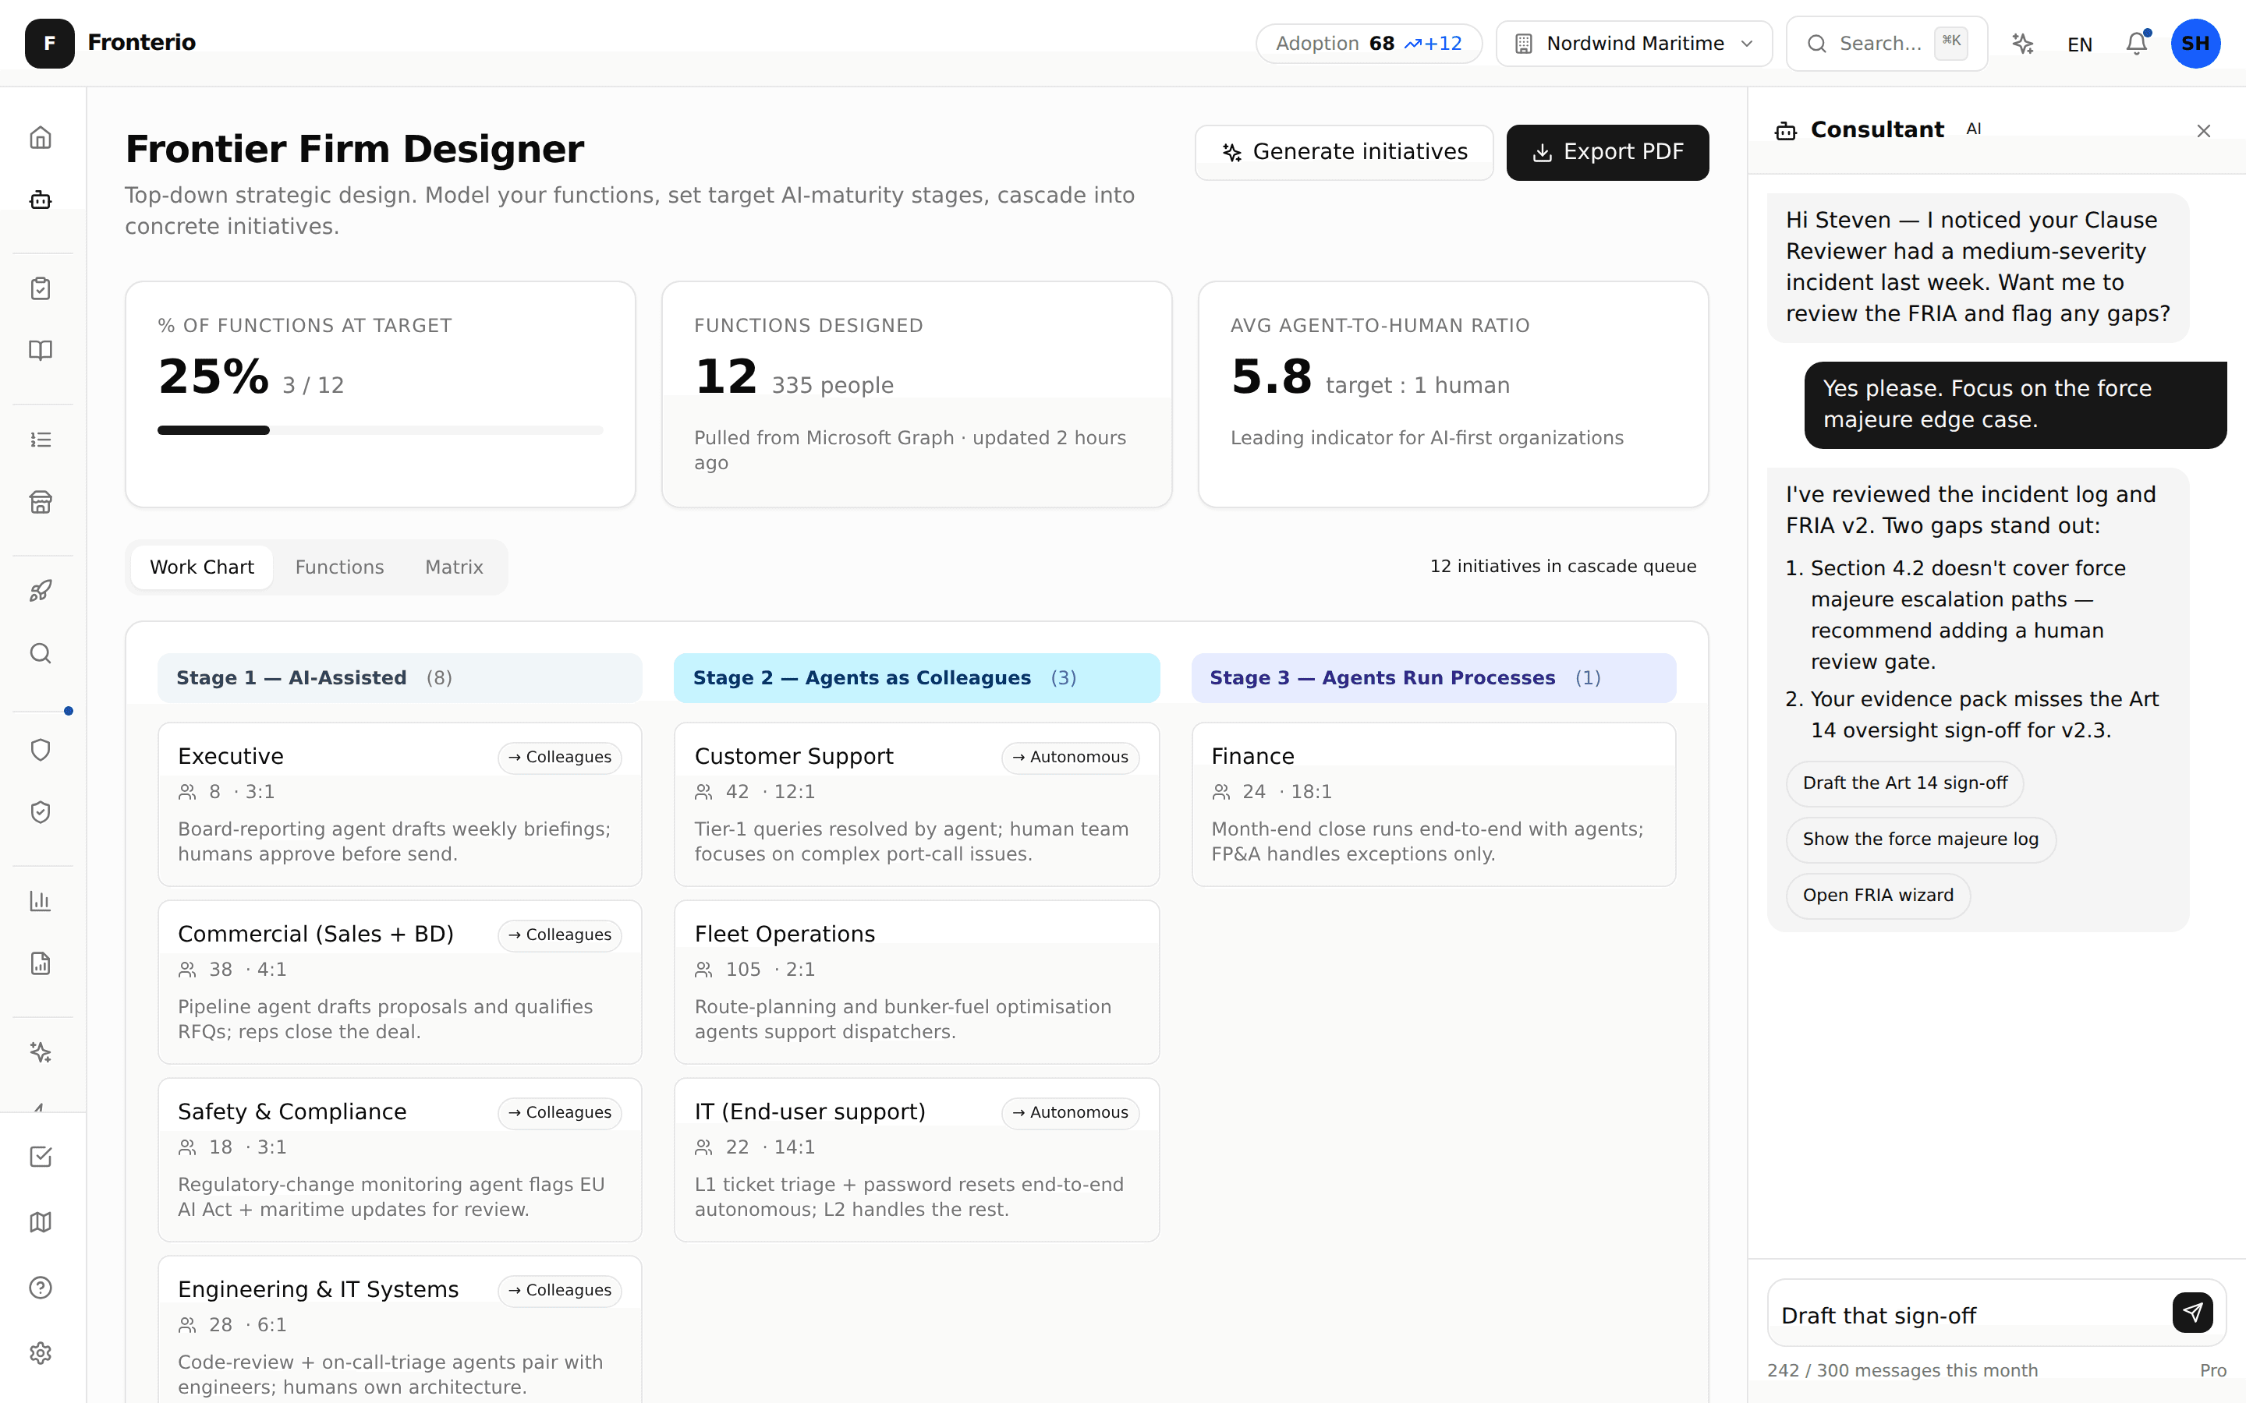The width and height of the screenshot is (2246, 1403).
Task: Open the help question-mark icon
Action: (41, 1288)
